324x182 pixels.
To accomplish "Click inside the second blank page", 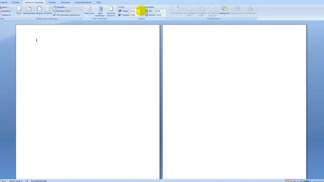I will pyautogui.click(x=234, y=102).
